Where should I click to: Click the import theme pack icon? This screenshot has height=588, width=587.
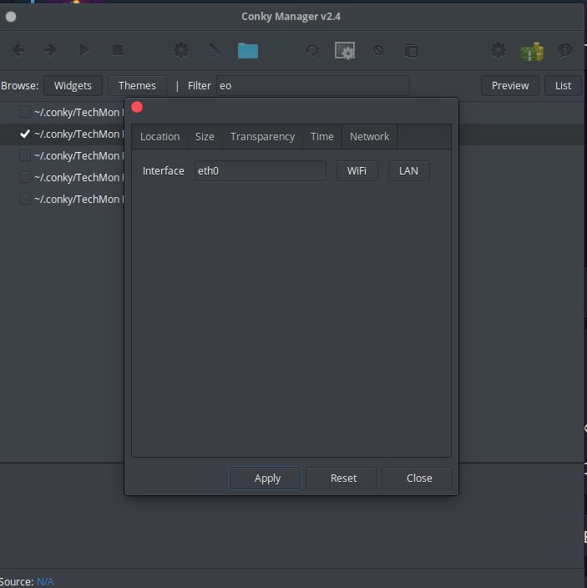click(412, 50)
